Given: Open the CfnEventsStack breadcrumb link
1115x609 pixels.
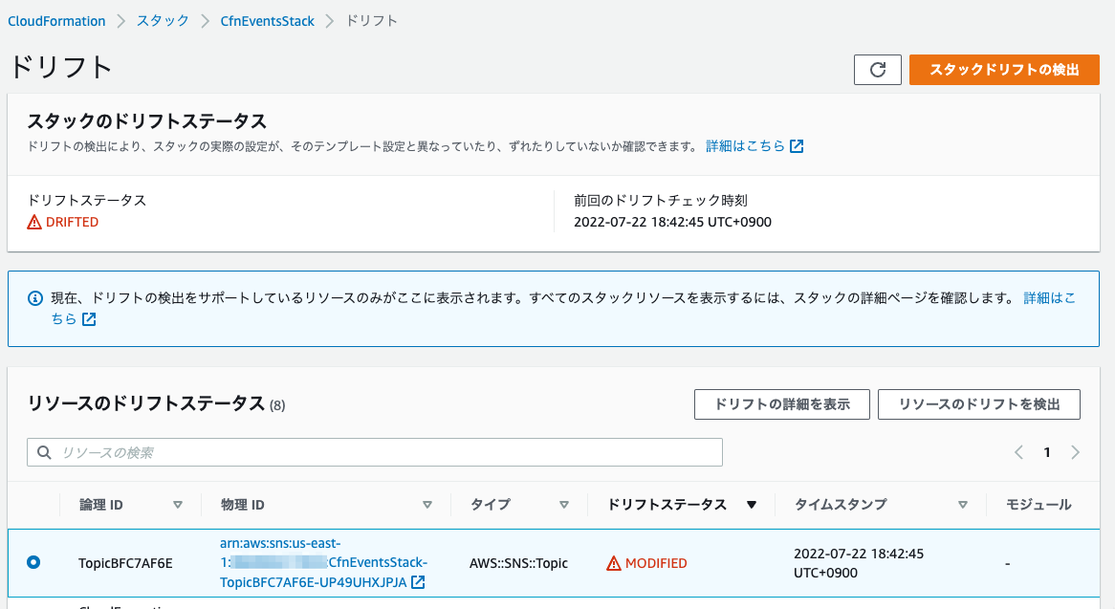Looking at the screenshot, I should coord(268,21).
